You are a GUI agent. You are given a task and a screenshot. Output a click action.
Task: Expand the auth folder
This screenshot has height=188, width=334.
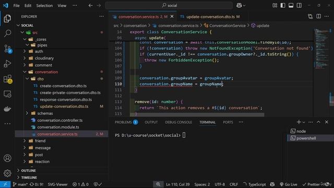[25, 51]
